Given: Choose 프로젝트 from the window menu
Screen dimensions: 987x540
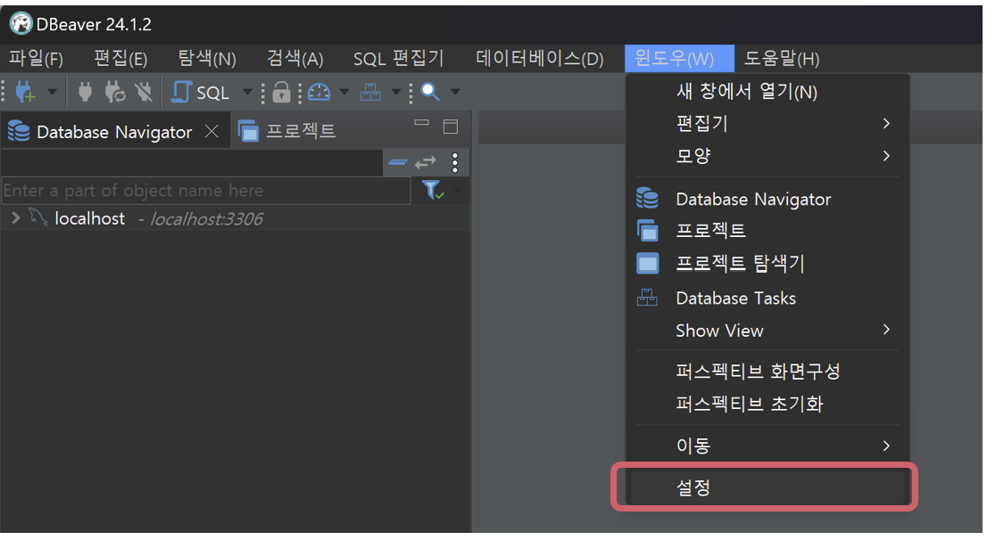Looking at the screenshot, I should (x=767, y=231).
